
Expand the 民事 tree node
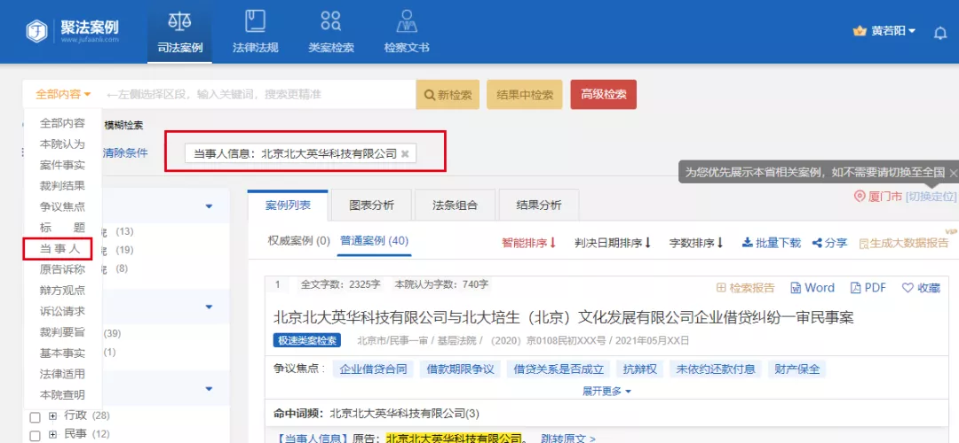coord(52,434)
